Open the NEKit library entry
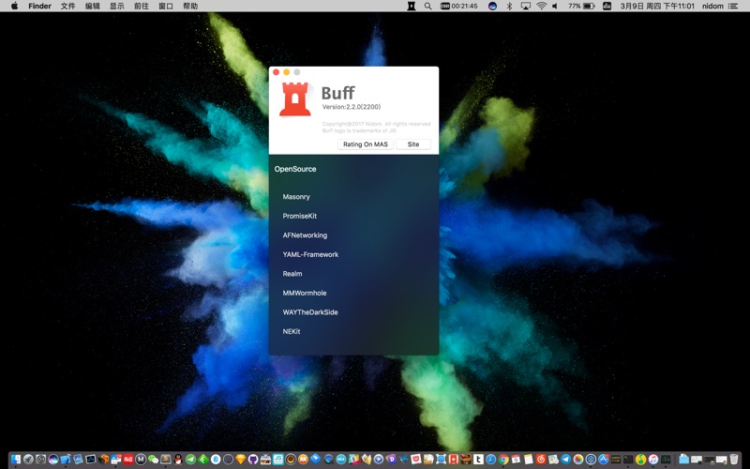Screen dimensions: 750x469 [x=292, y=331]
